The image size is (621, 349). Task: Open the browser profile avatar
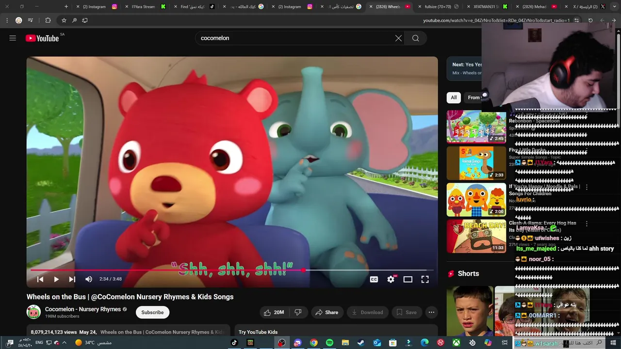click(18, 20)
